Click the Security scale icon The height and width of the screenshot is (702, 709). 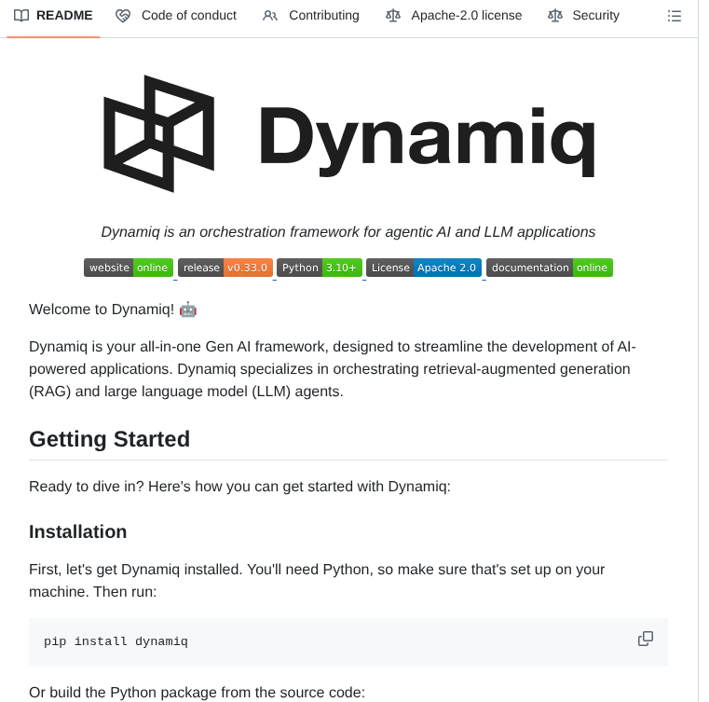(x=555, y=16)
